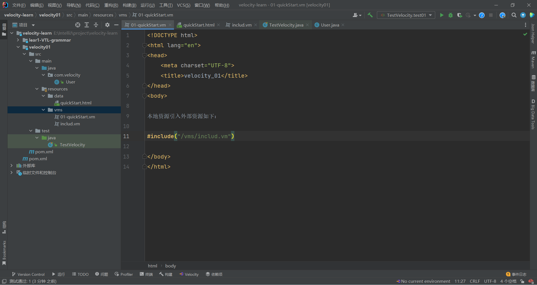Click No current environment in status bar
537x285 pixels.
(423, 281)
